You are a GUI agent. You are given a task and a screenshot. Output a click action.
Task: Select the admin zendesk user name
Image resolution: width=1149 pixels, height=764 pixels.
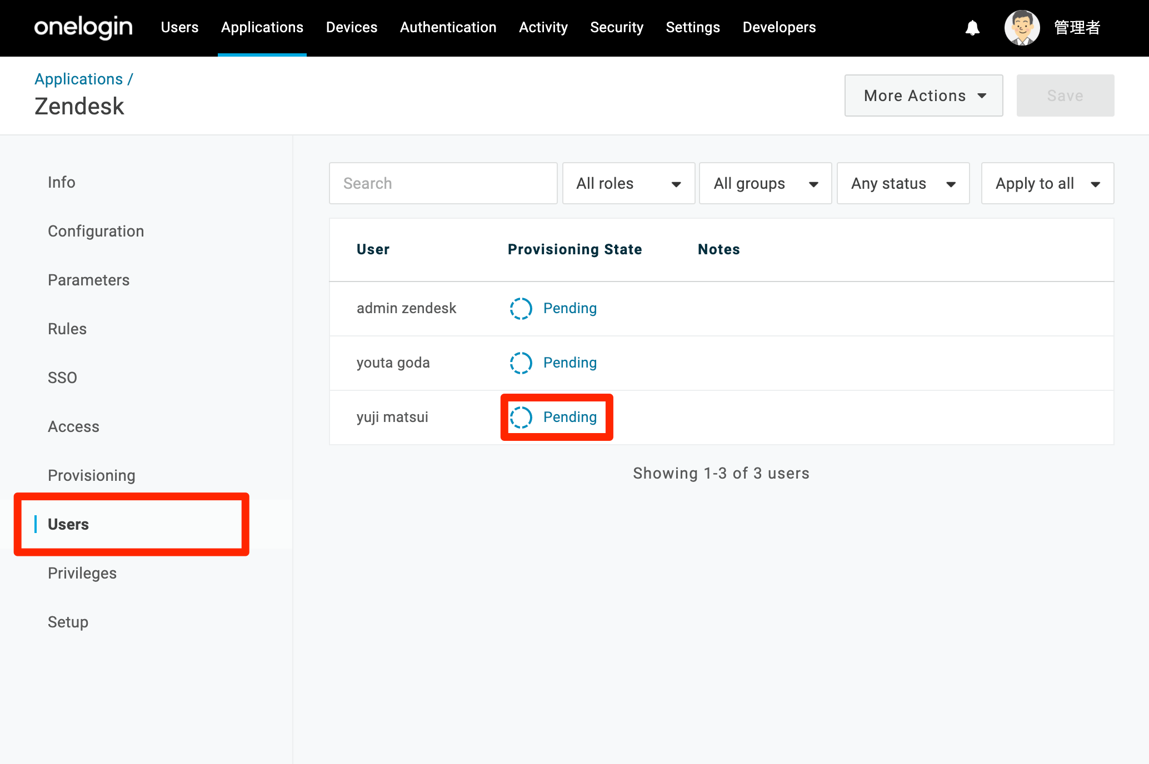pyautogui.click(x=406, y=308)
